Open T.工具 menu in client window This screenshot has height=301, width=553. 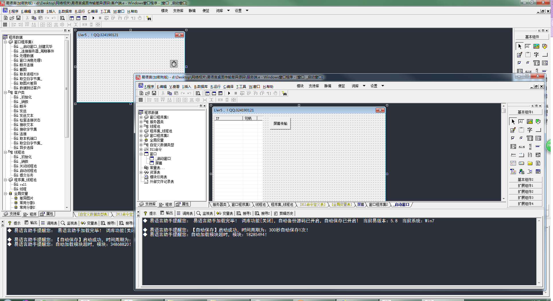[x=105, y=11]
